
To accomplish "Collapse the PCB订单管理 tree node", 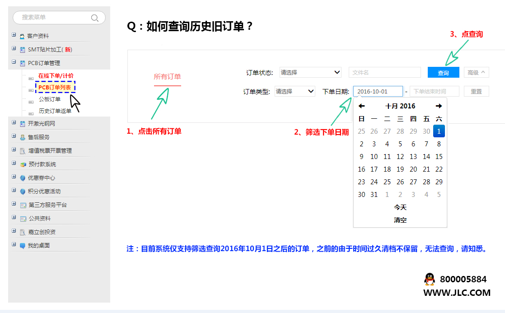I will point(14,62).
